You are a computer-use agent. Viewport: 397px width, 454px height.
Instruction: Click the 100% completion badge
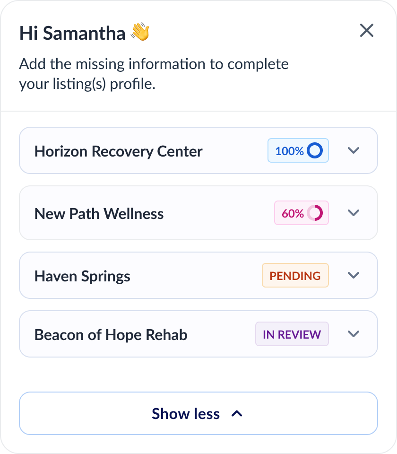pyautogui.click(x=298, y=150)
